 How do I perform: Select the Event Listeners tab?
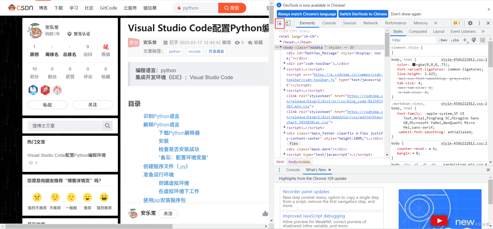coord(463,32)
